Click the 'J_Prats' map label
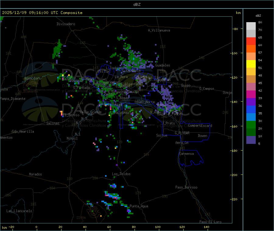274x231 pixels. point(169,123)
